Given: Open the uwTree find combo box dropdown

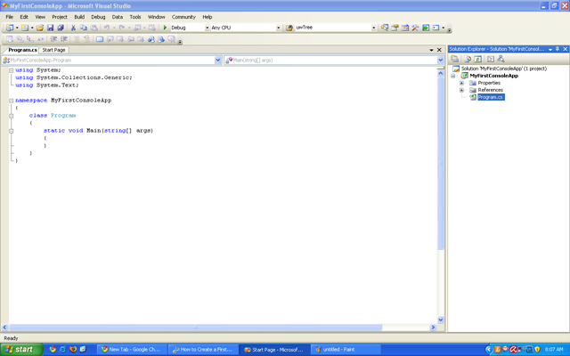Looking at the screenshot, I should (373, 28).
